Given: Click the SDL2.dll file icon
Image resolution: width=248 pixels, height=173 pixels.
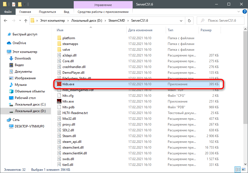Looking at the screenshot, I should pyautogui.click(x=59, y=130).
